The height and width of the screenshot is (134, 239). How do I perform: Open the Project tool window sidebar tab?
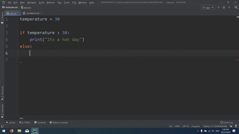click(x=2, y=18)
